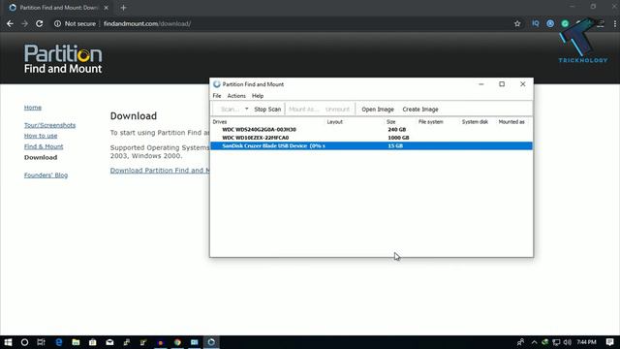This screenshot has width=620, height=349.
Task: Click the Partition Find and Mount title bar icon
Action: click(x=217, y=84)
